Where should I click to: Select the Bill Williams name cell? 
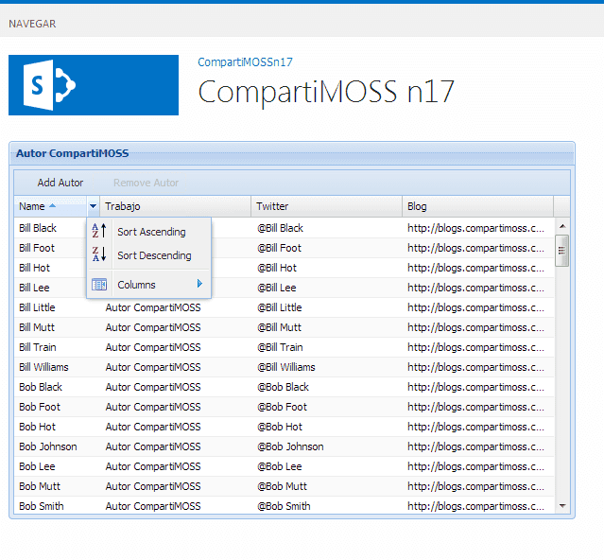point(57,367)
